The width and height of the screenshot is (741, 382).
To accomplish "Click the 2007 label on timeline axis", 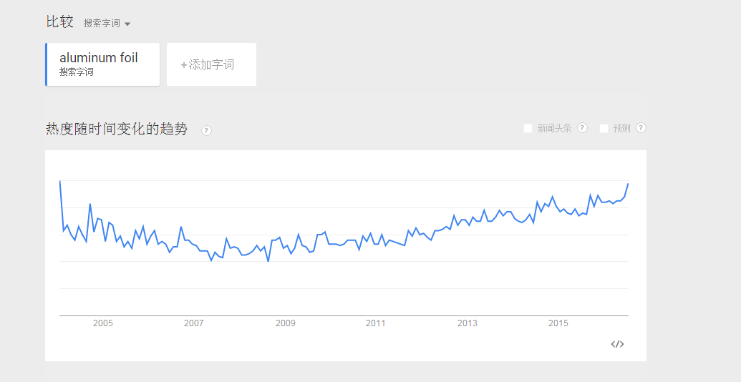I will point(194,323).
